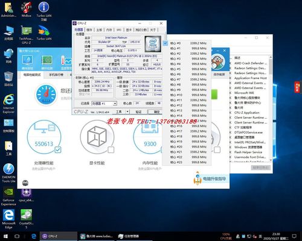The image size is (302, 241).
Task: Toggle the checked 核心 #0 entry
Action: coord(187,43)
